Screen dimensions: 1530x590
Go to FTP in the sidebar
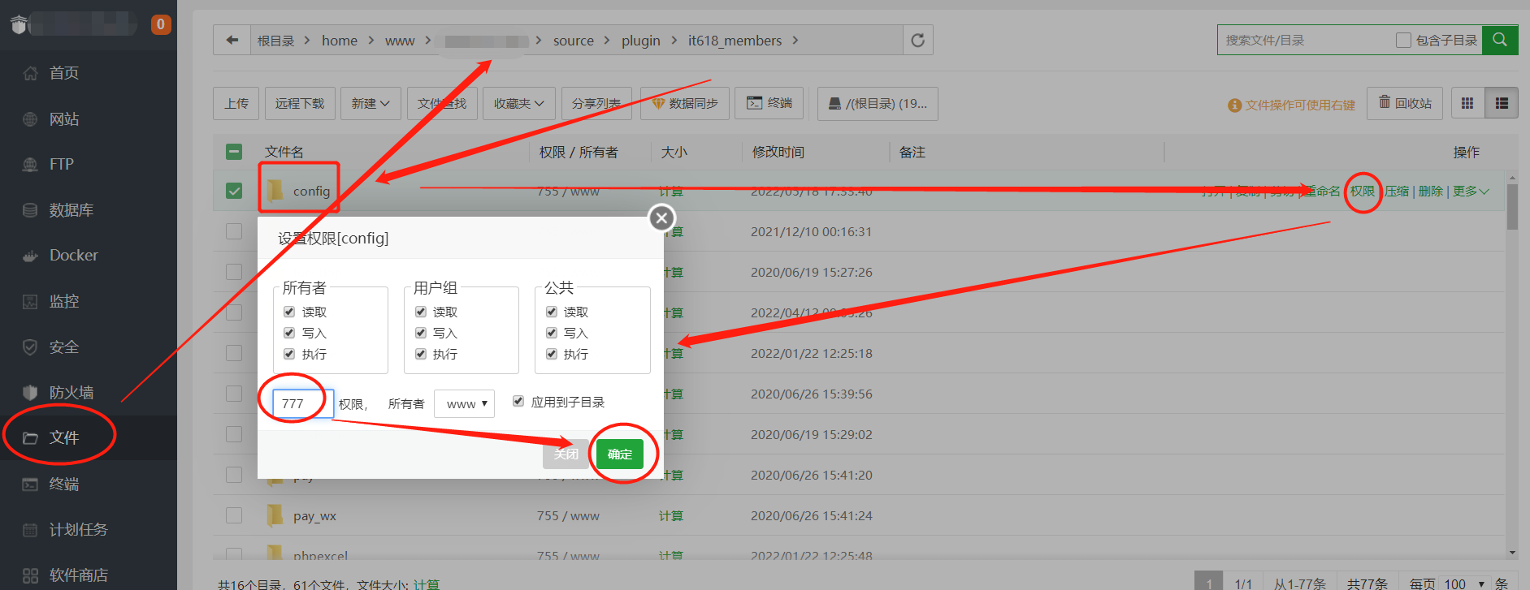88,164
